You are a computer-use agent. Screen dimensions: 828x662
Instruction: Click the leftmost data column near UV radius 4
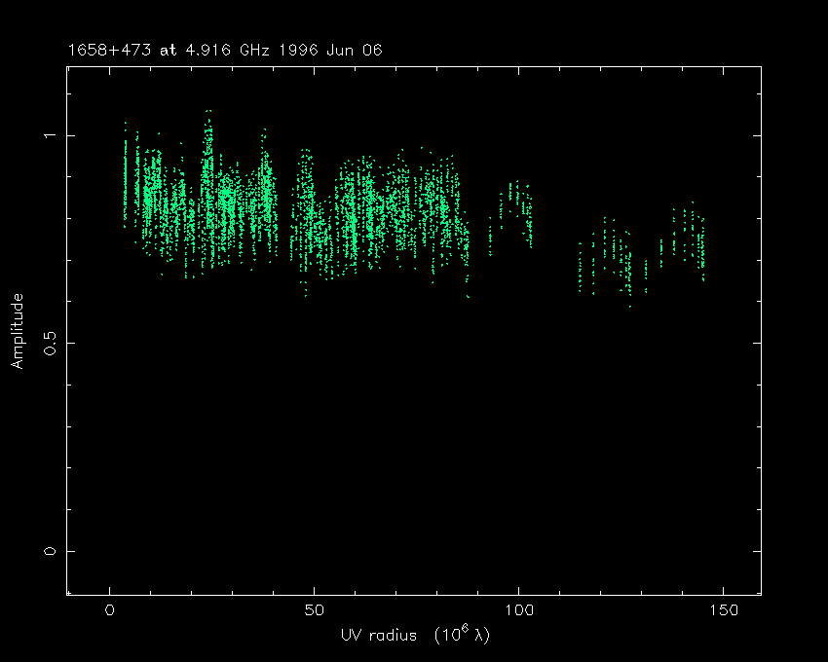(x=125, y=175)
